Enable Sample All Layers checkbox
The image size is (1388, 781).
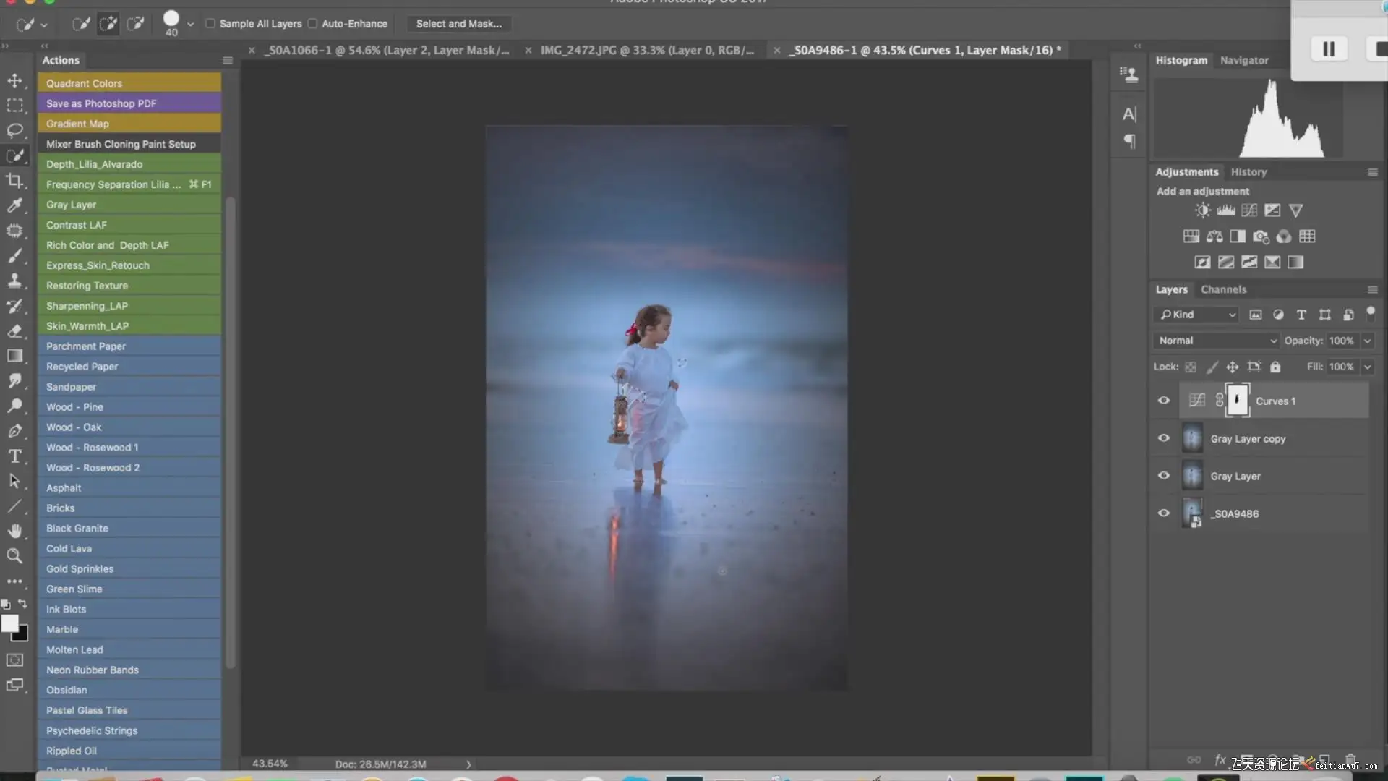210,23
